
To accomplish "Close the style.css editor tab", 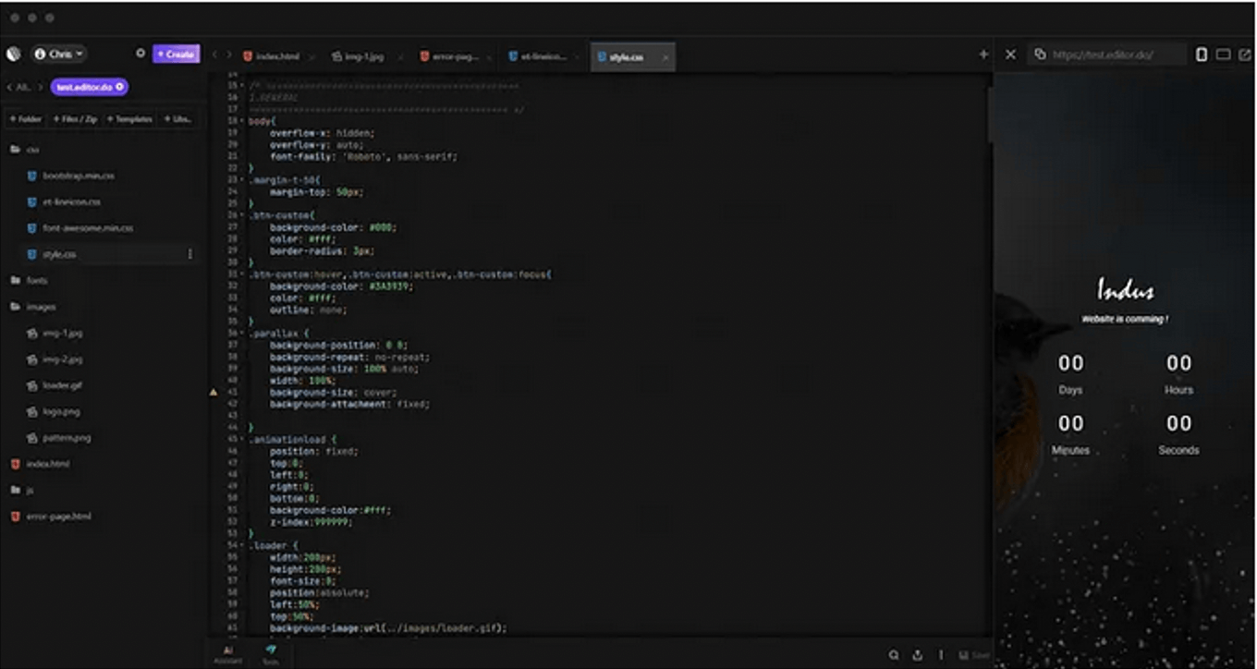I will [x=665, y=57].
